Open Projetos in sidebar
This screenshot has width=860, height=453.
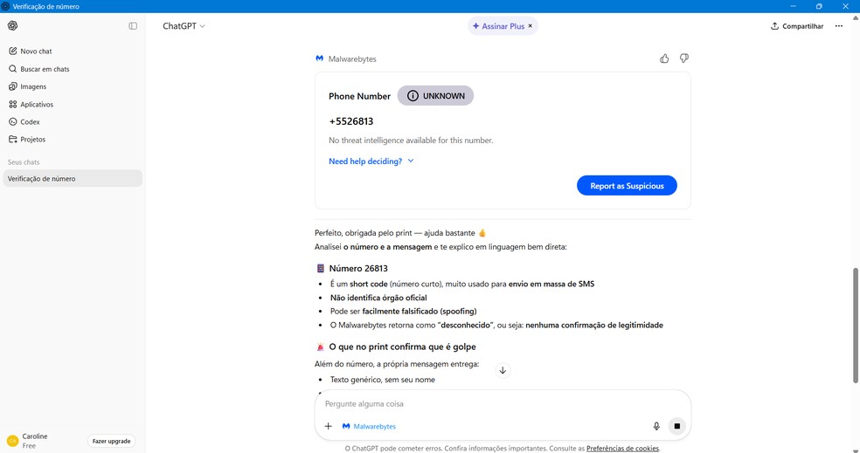click(73, 139)
